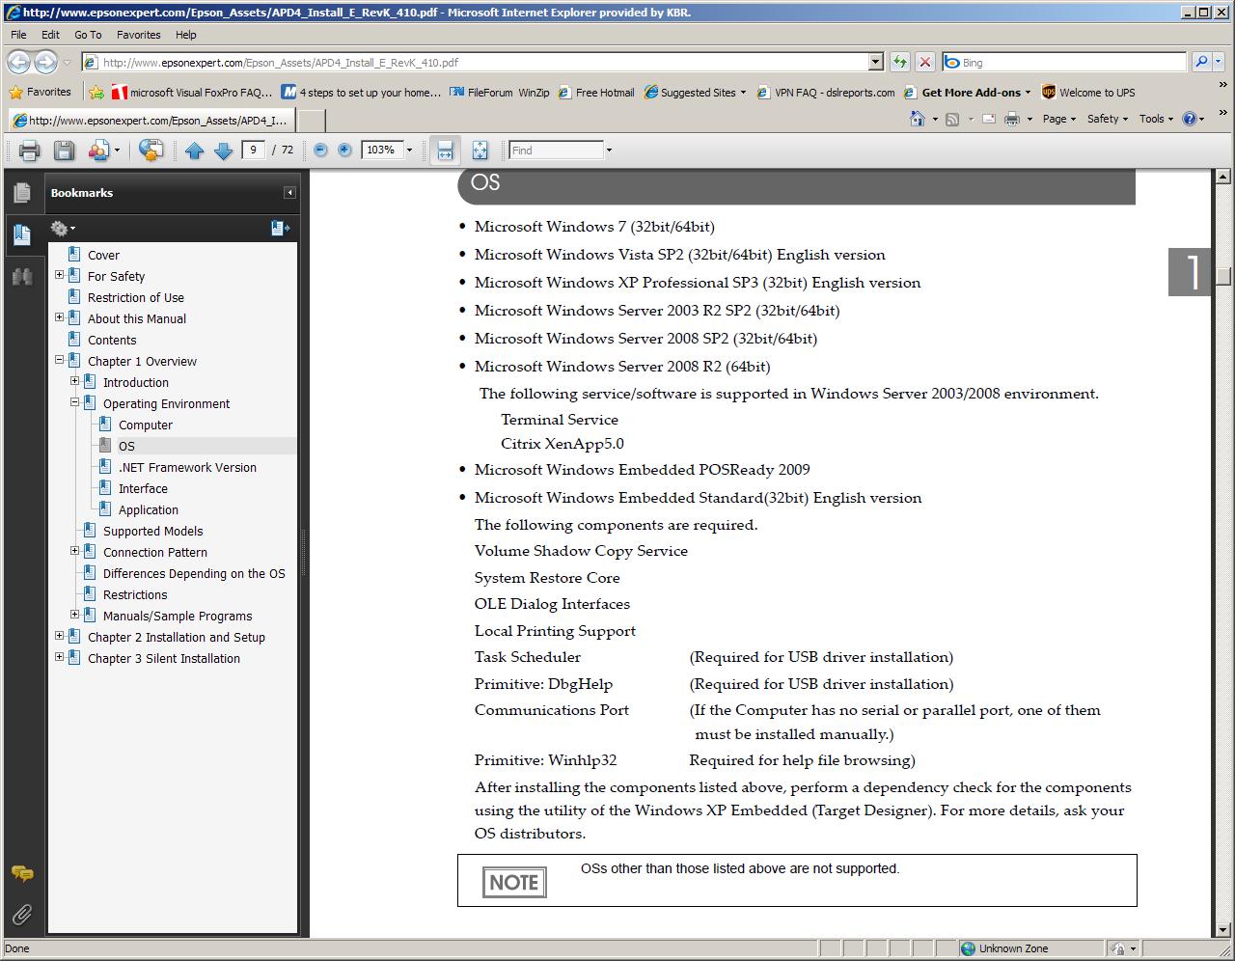Click the Find text field
The image size is (1235, 961).
pos(556,151)
